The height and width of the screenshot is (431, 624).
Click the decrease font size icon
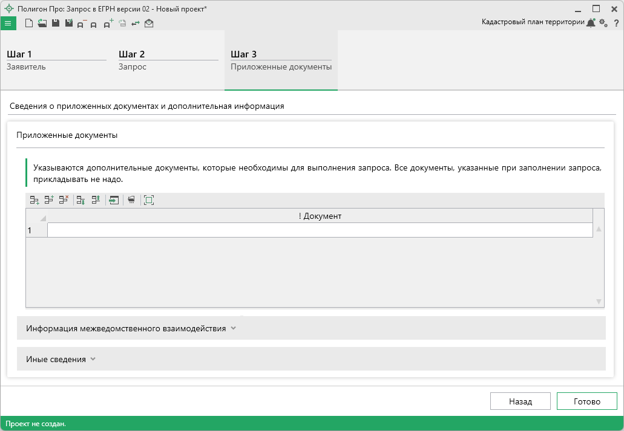tap(81, 24)
